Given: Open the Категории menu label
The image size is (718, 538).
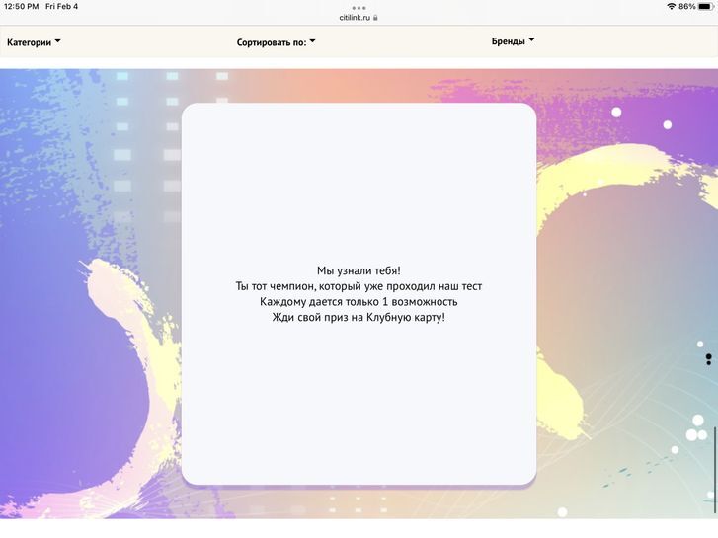Looking at the screenshot, I should pyautogui.click(x=29, y=42).
